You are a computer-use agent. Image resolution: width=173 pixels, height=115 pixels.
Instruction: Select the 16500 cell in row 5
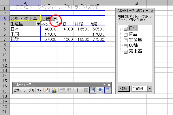tap(82, 29)
